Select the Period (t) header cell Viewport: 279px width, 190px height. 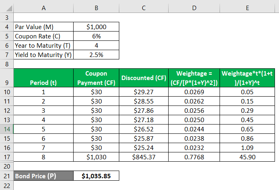[43, 78]
